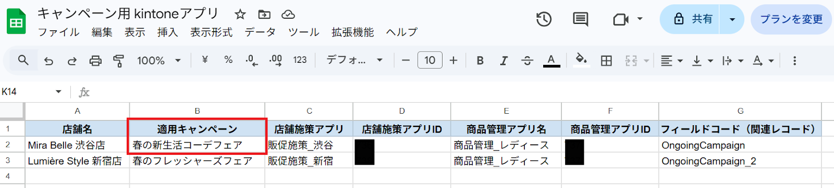Toggle italic formatting
834x188 pixels.
click(504, 60)
